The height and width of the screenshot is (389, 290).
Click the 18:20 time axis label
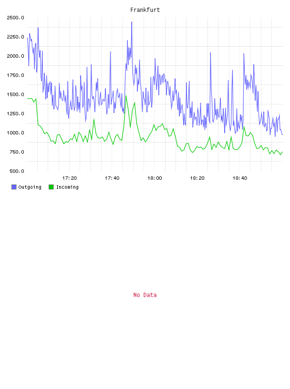pos(197,178)
